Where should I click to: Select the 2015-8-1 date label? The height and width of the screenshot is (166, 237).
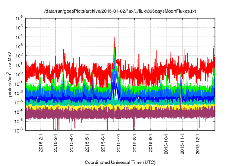[x=134, y=143]
